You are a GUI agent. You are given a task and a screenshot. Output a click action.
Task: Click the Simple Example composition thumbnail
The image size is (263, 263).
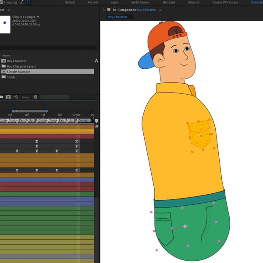tap(5, 25)
